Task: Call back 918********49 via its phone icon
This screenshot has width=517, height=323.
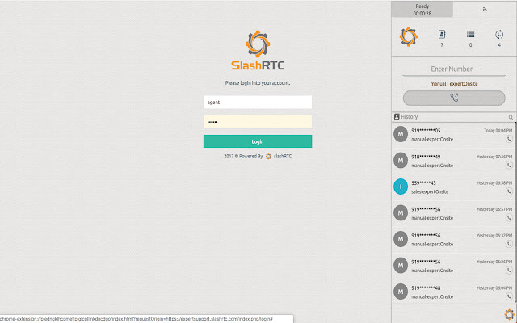Action: point(509,166)
